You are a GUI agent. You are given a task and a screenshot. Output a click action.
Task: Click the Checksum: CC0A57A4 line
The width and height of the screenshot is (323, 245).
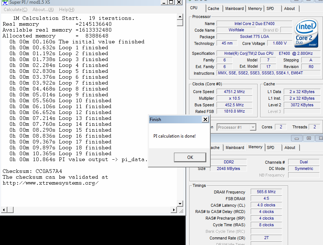pyautogui.click(x=32, y=171)
